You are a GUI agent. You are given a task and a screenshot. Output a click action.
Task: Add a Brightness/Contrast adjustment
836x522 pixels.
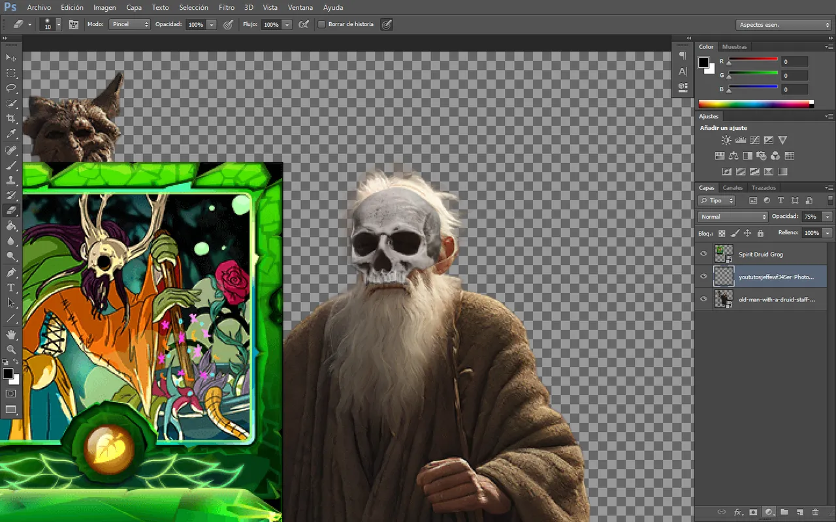click(726, 140)
